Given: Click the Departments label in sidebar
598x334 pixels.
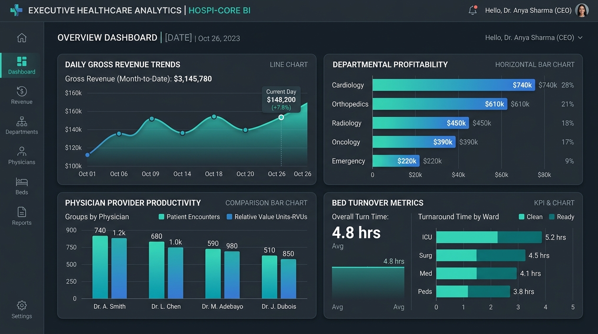Looking at the screenshot, I should [x=22, y=132].
